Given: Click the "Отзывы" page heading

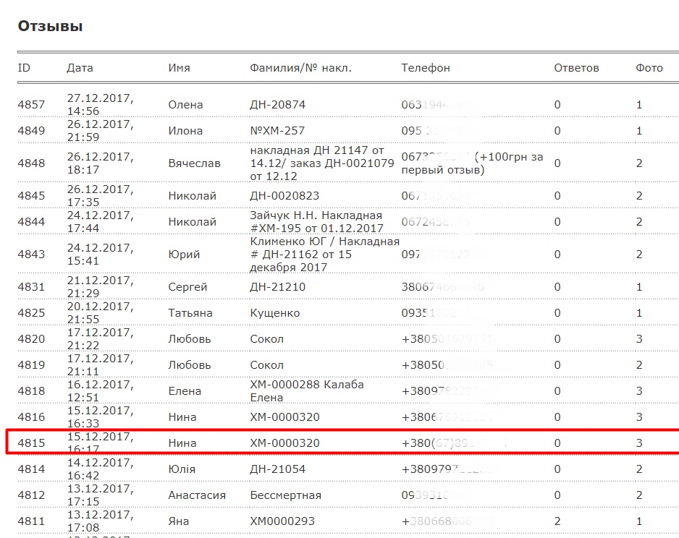Looking at the screenshot, I should pyautogui.click(x=50, y=27).
